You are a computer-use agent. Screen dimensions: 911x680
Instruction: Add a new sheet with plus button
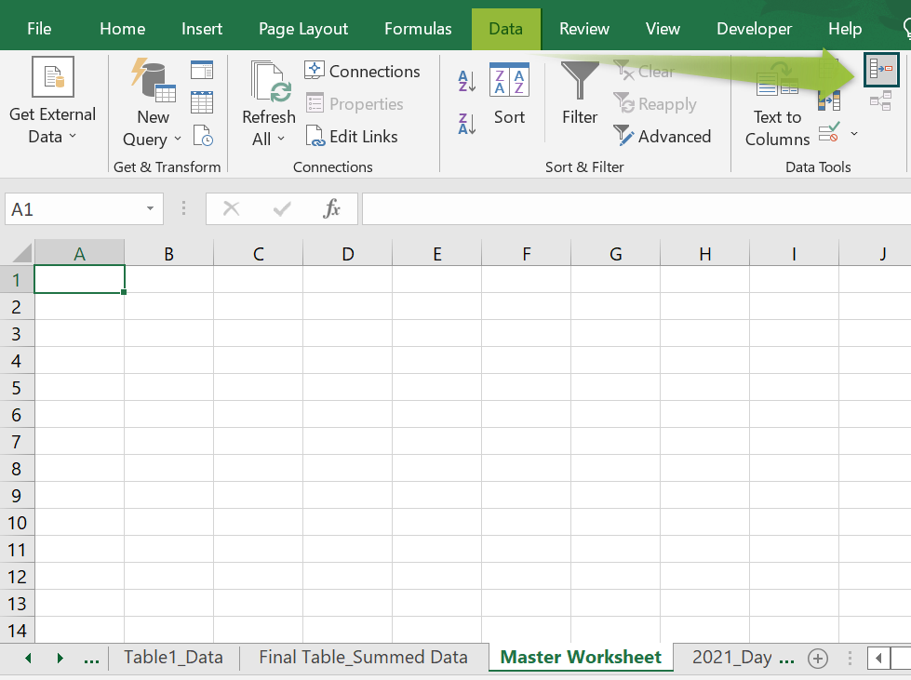[x=817, y=659]
